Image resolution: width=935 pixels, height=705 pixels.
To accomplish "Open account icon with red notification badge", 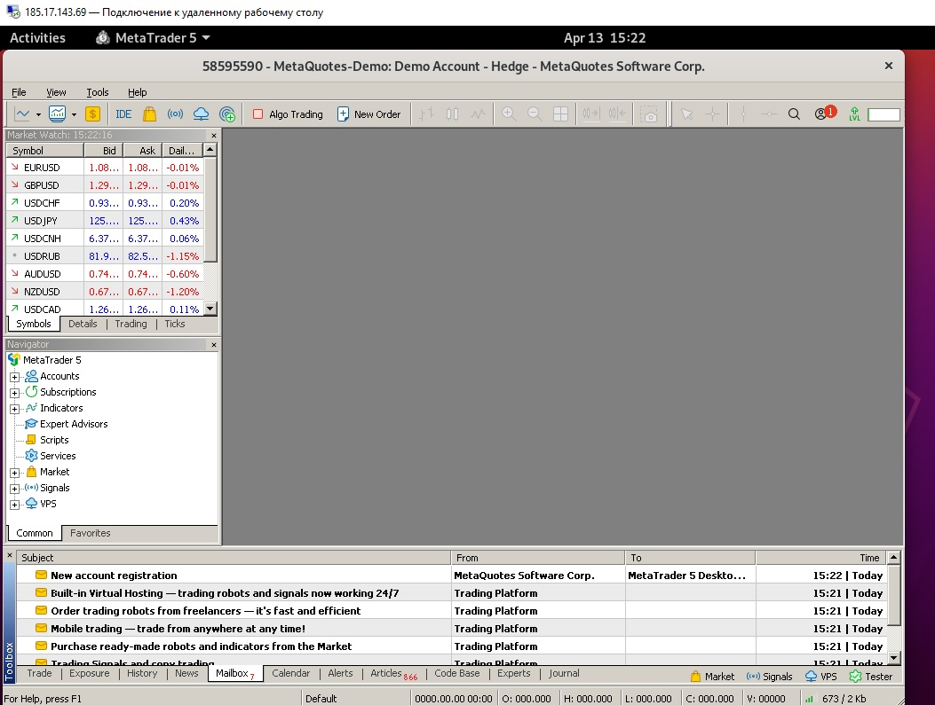I will point(825,114).
